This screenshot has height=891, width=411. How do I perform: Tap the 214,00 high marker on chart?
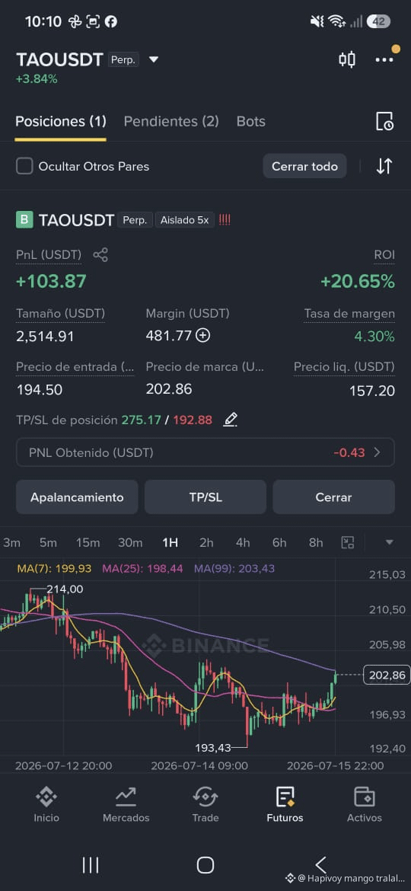click(x=65, y=589)
